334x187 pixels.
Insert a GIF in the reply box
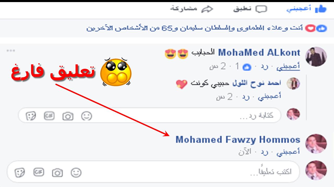point(49,116)
